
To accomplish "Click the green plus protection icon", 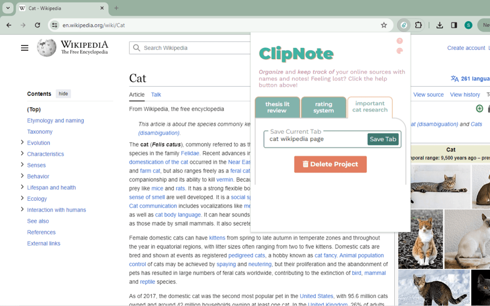I will click(479, 109).
